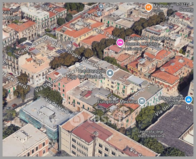This screenshot has width=196, height=159.
Task: Click the 'Copy Center' label
Action: point(171,98)
